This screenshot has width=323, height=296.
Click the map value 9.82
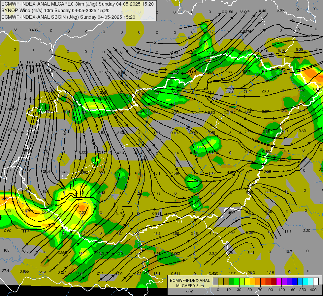tap(8, 210)
